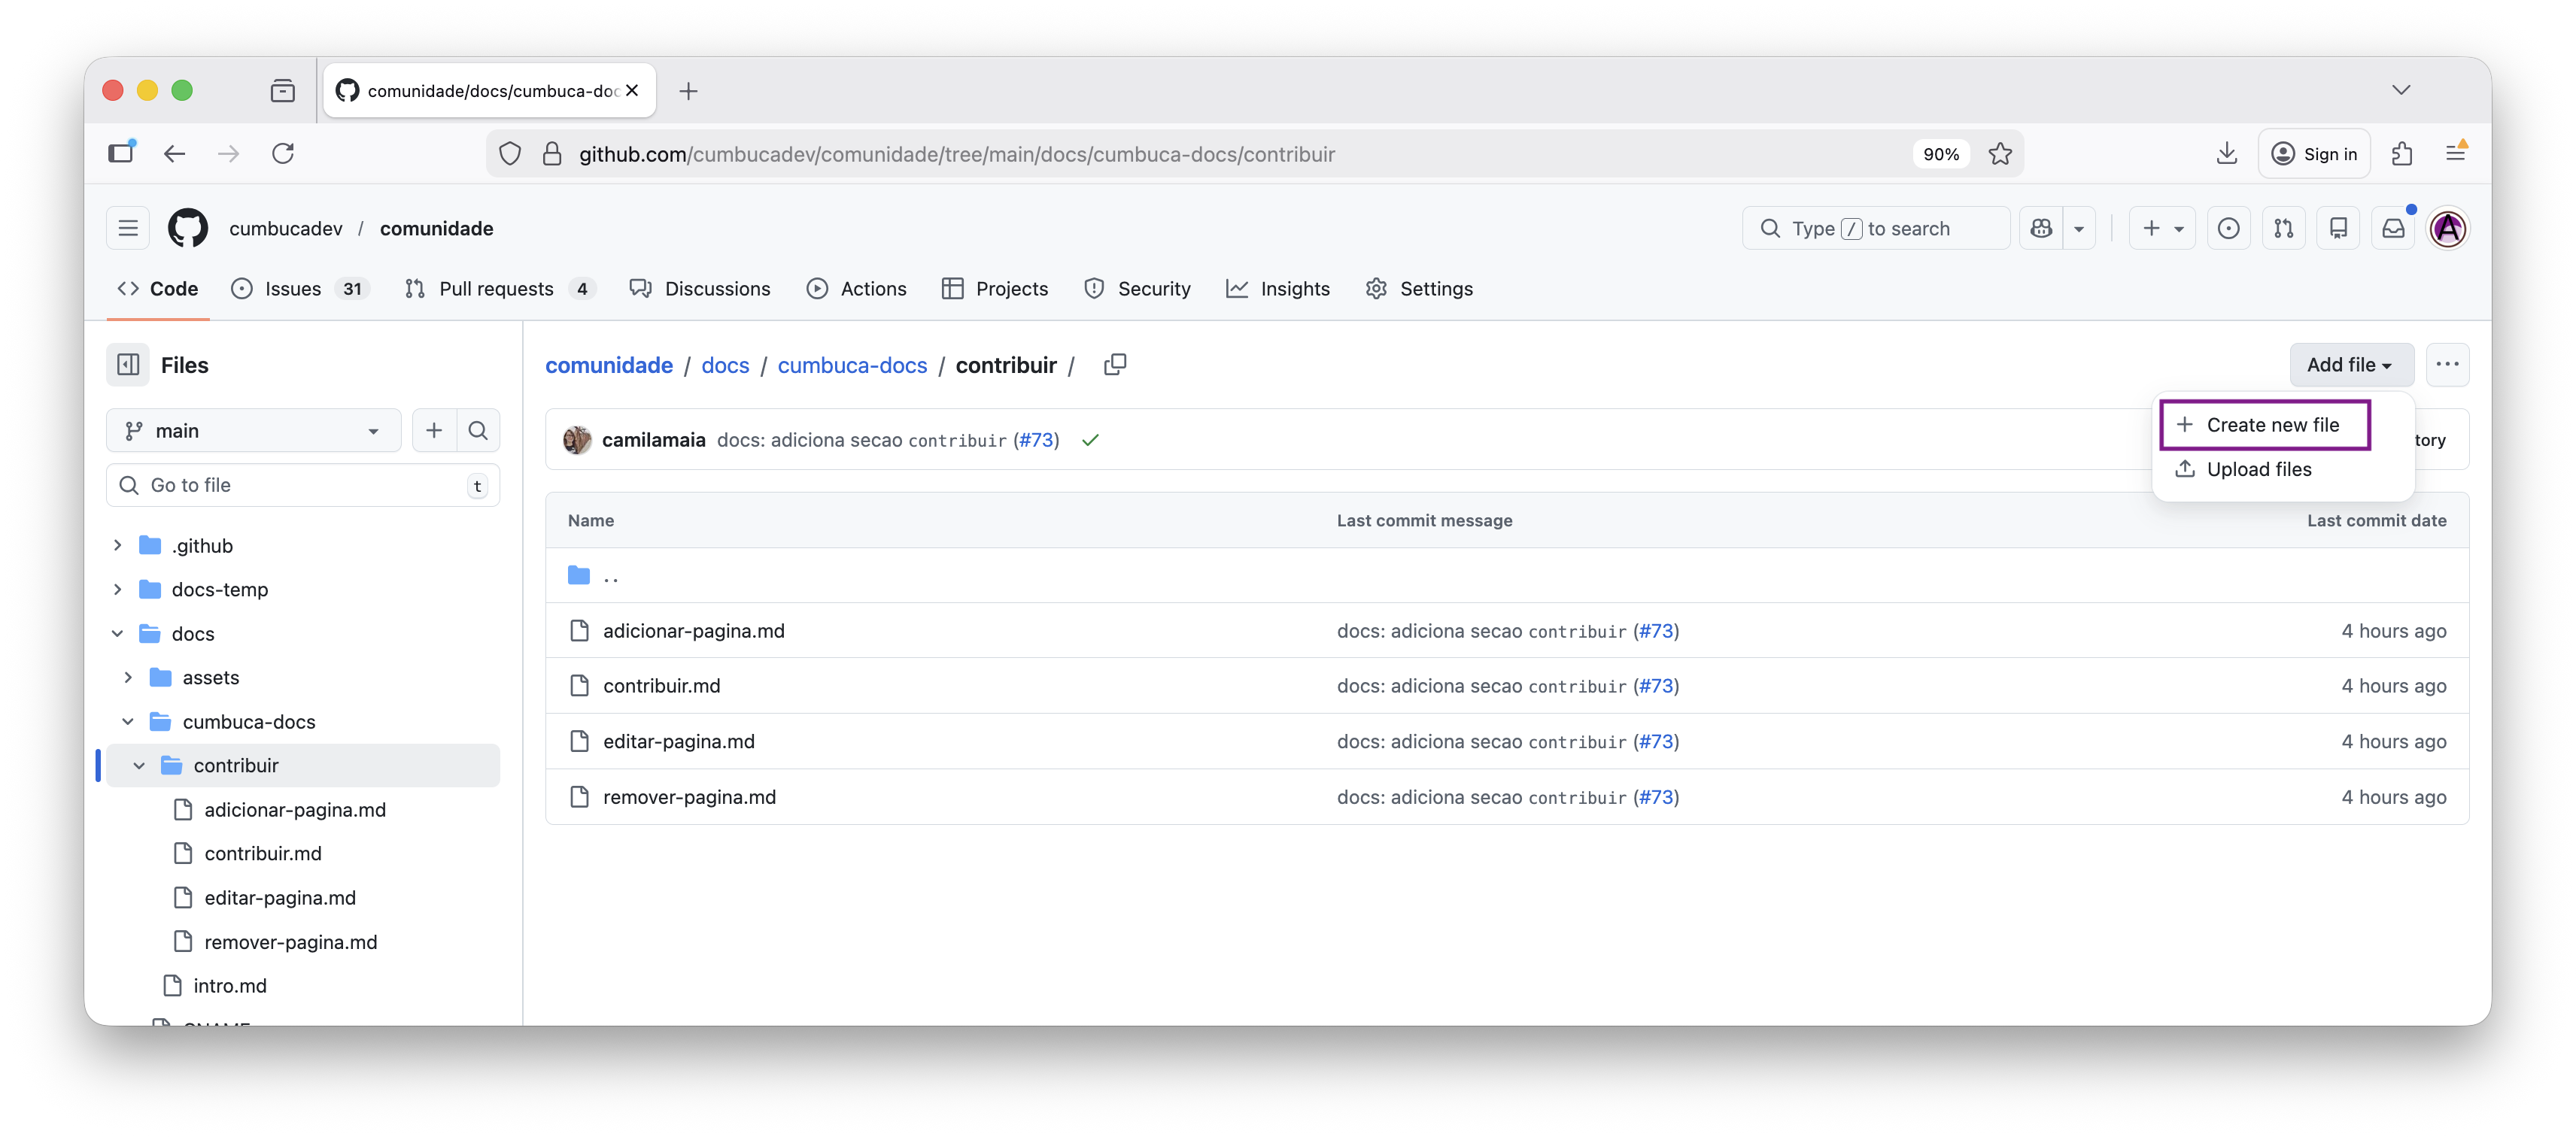2576x1137 pixels.
Task: Open the notifications inbox
Action: point(2393,229)
